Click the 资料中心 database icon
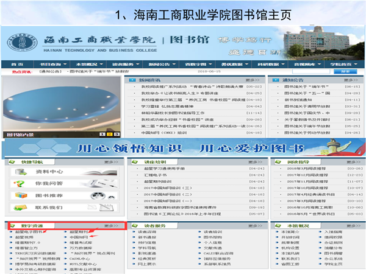Viewport: 366px width, 274px height. pyautogui.click(x=21, y=172)
